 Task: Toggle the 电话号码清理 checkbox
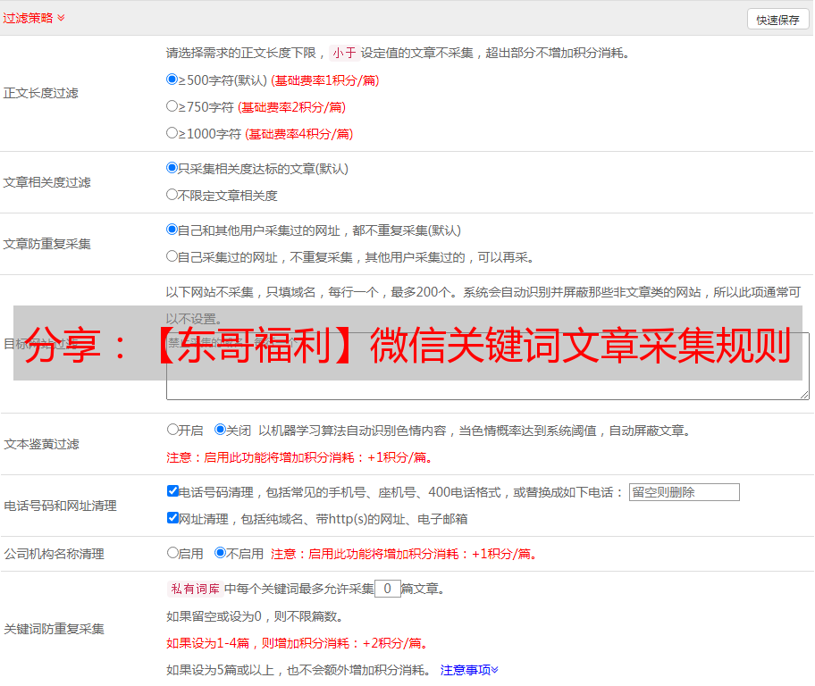tap(172, 491)
